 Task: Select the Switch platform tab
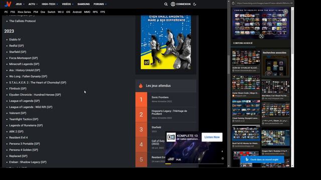click(51, 12)
